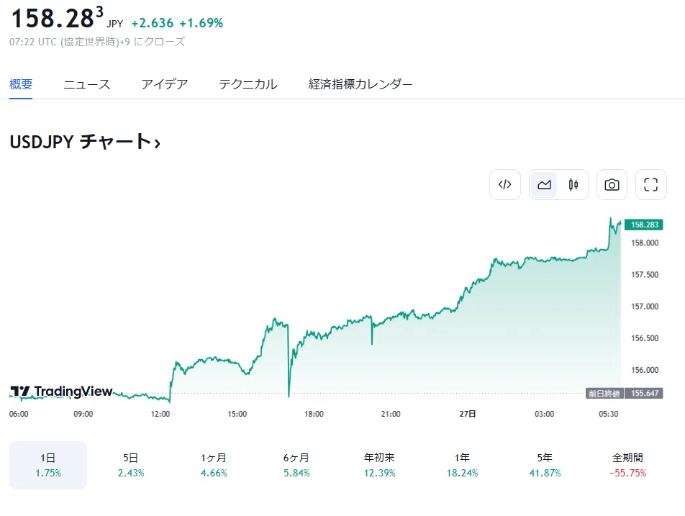Image resolution: width=685 pixels, height=516 pixels.
Task: Switch to candlestick chart view
Action: pyautogui.click(x=573, y=184)
